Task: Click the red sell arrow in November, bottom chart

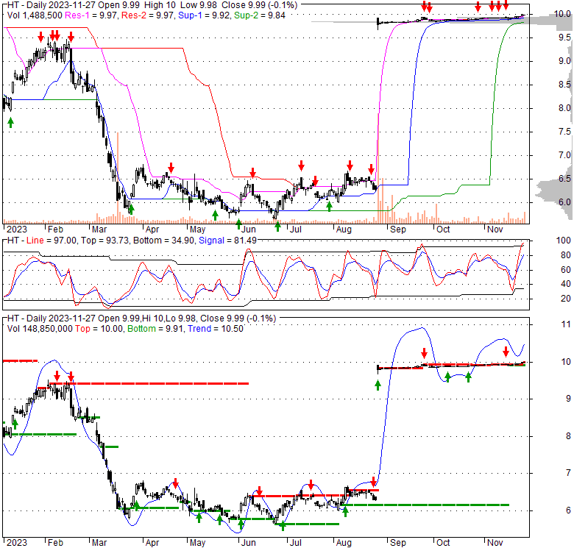Action: click(506, 352)
